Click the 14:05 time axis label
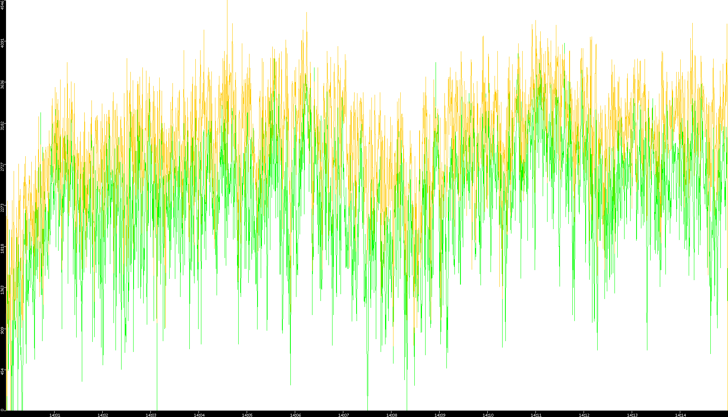 point(247,415)
